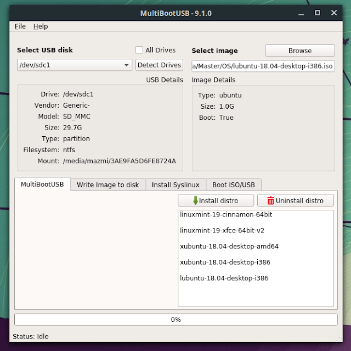The image size is (351, 351).
Task: Click the ISO image path field
Action: coord(263,66)
